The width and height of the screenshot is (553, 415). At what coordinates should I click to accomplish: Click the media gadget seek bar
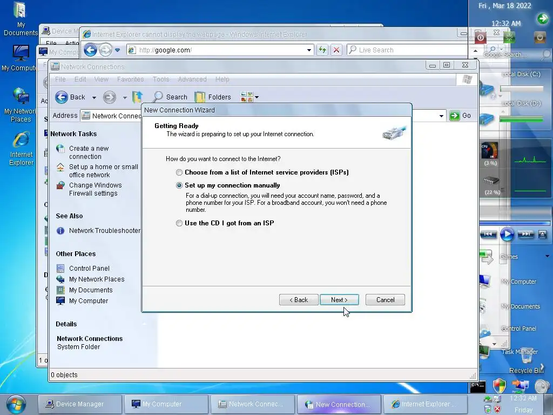click(x=515, y=223)
